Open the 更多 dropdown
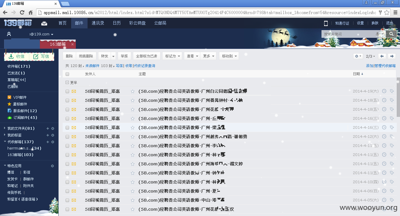 pyautogui.click(x=208, y=56)
